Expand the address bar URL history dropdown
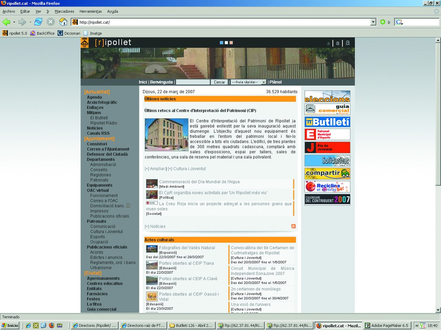The image size is (441, 330). pyautogui.click(x=373, y=22)
